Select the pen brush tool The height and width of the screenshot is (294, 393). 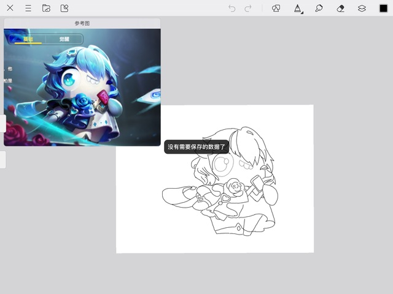coord(297,8)
